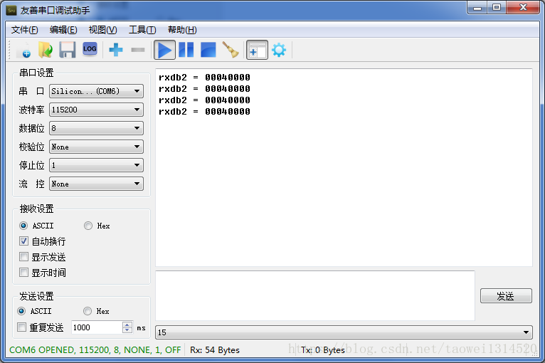The height and width of the screenshot is (363, 545).
Task: Click the last rxdb2 = 00040000 line
Action: pyautogui.click(x=204, y=112)
